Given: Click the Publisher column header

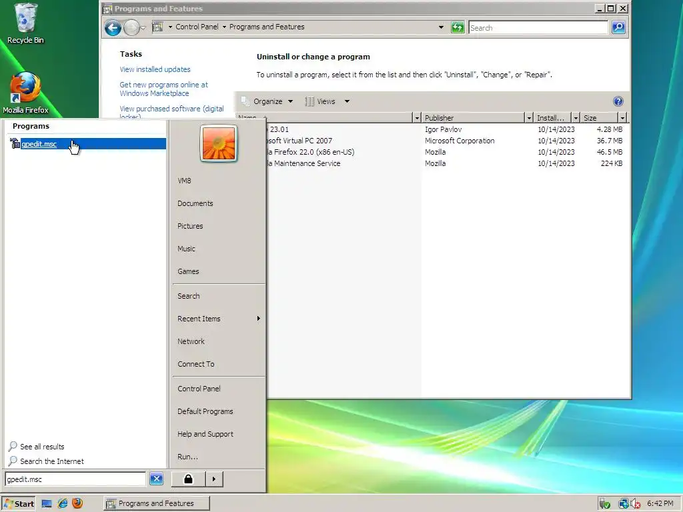Looking at the screenshot, I should point(473,118).
